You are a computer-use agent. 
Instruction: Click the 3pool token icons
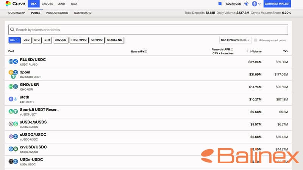(13, 74)
